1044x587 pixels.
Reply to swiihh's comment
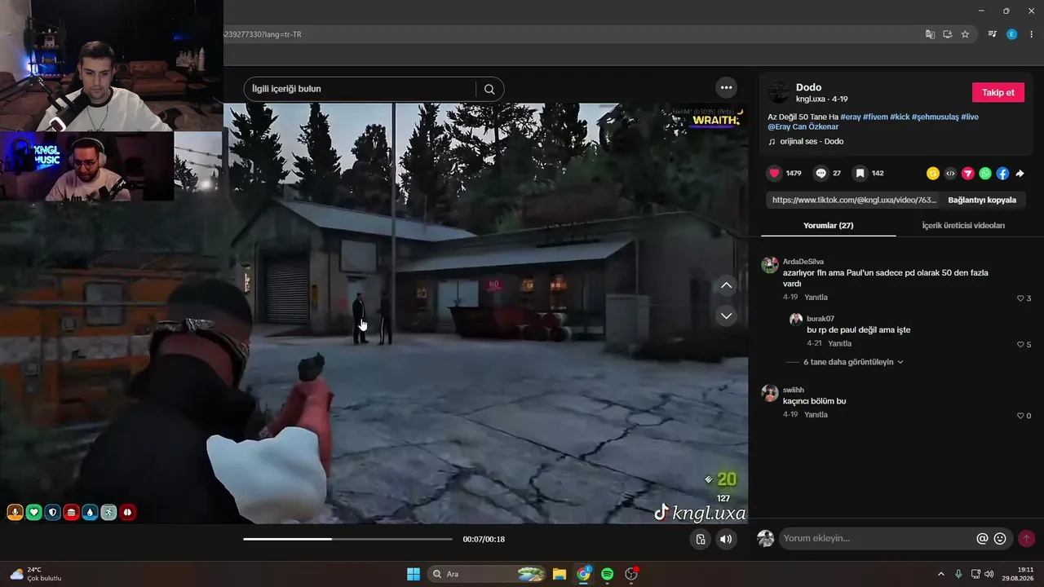tap(816, 415)
